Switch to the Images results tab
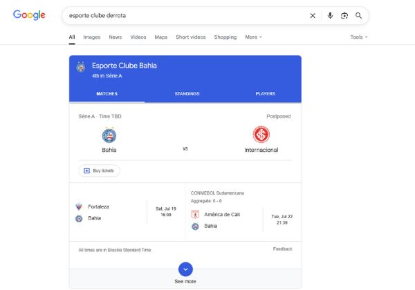The image size is (415, 290). click(x=91, y=37)
